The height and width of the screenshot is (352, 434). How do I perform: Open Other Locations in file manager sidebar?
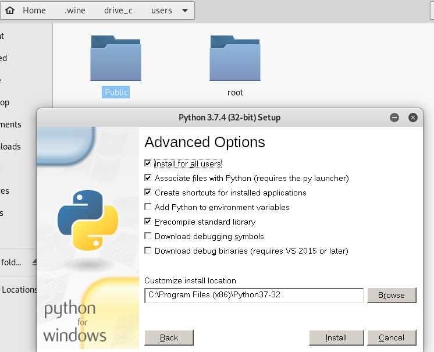click(x=18, y=290)
